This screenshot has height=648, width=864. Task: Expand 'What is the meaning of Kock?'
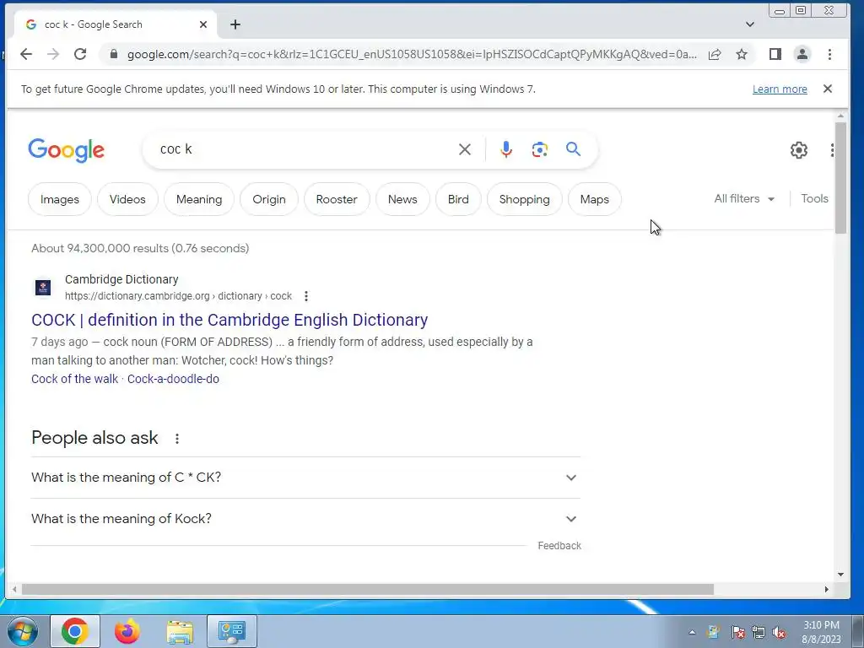pos(305,519)
